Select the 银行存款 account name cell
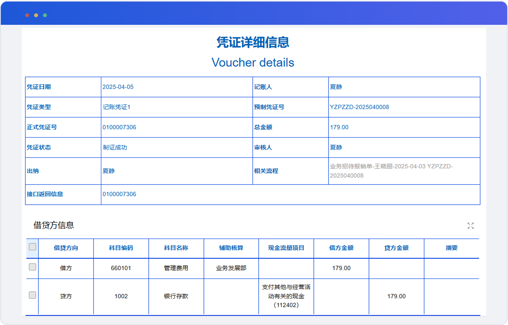508x325 pixels. pos(176,296)
